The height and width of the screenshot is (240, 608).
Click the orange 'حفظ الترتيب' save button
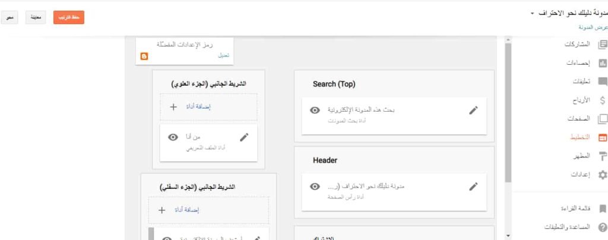(x=69, y=17)
